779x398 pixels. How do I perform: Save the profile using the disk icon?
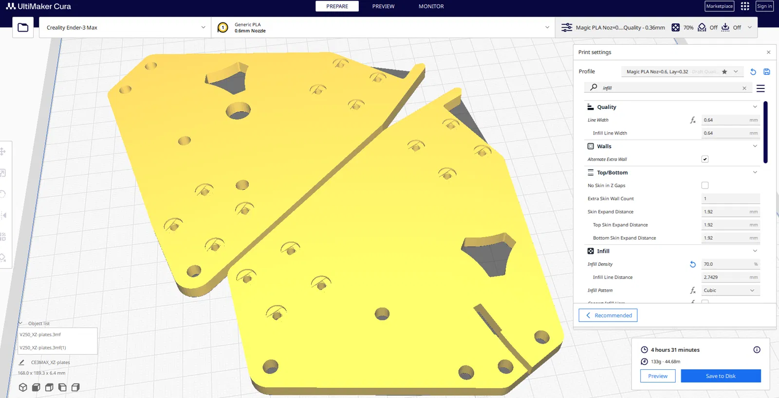click(767, 72)
